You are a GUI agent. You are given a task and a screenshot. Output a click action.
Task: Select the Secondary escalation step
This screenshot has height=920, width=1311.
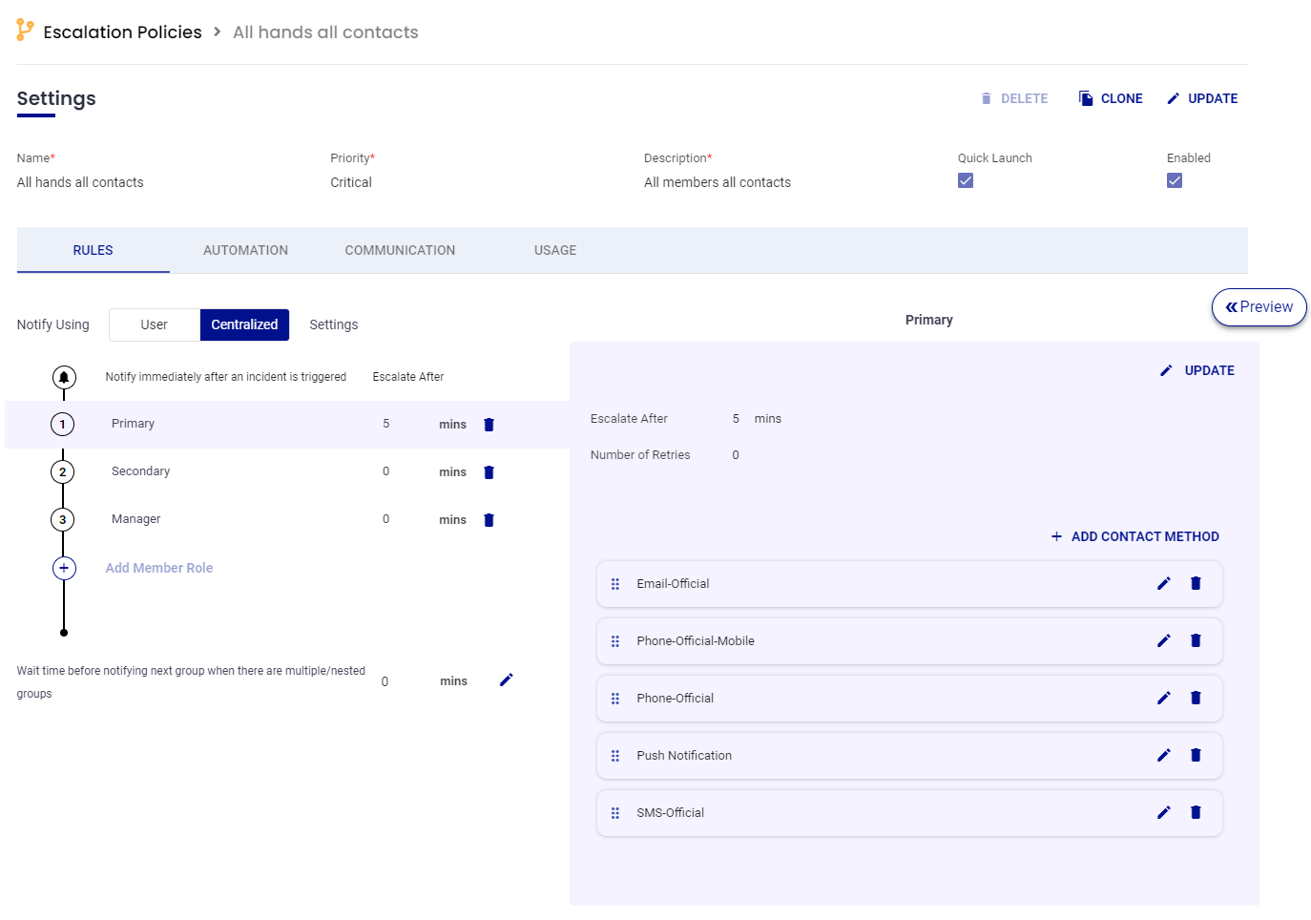click(x=140, y=471)
